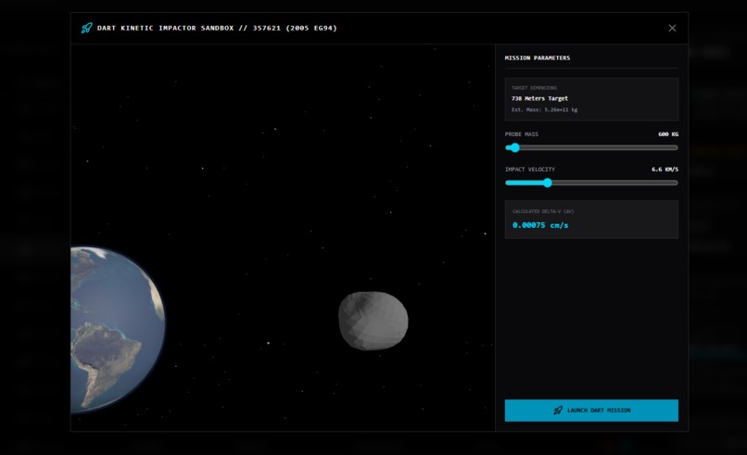Click the 'Calculated Delta-V' label
Image resolution: width=747 pixels, height=455 pixels.
(543, 211)
